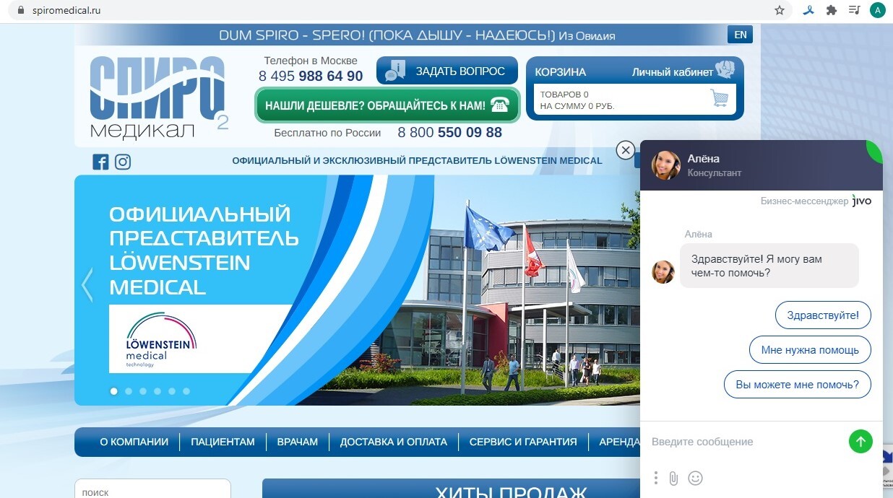Switch site language to EN
Viewport: 893px width, 498px height.
click(740, 35)
